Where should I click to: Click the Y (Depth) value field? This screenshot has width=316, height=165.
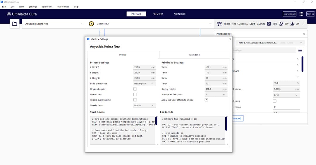[145, 73]
